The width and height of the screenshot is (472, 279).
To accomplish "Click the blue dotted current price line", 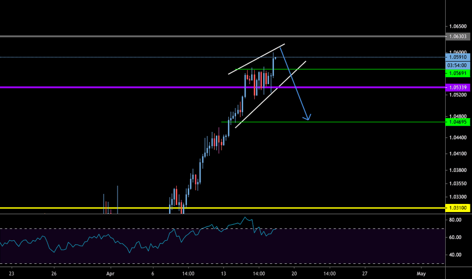I will (223, 57).
